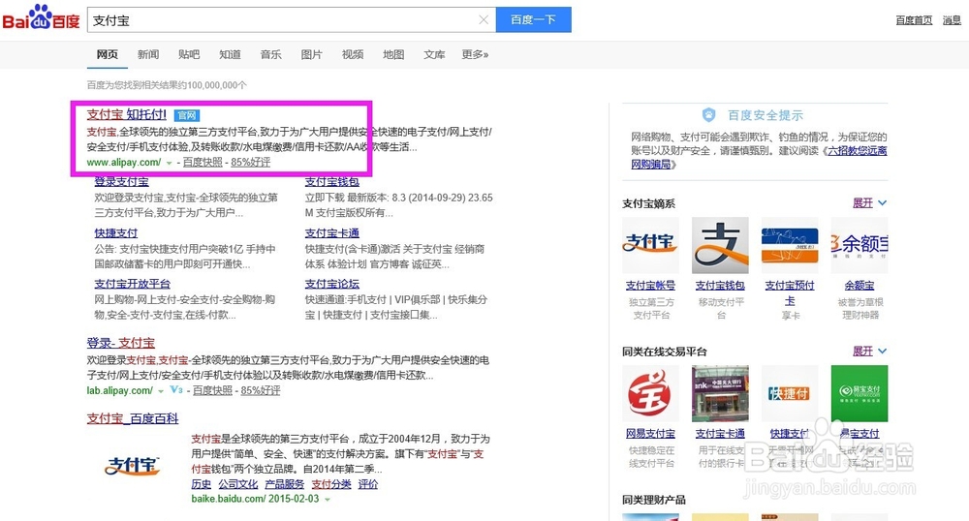Open 85%好评 for lab.alipay.com result
This screenshot has width=969, height=521.
[x=260, y=391]
